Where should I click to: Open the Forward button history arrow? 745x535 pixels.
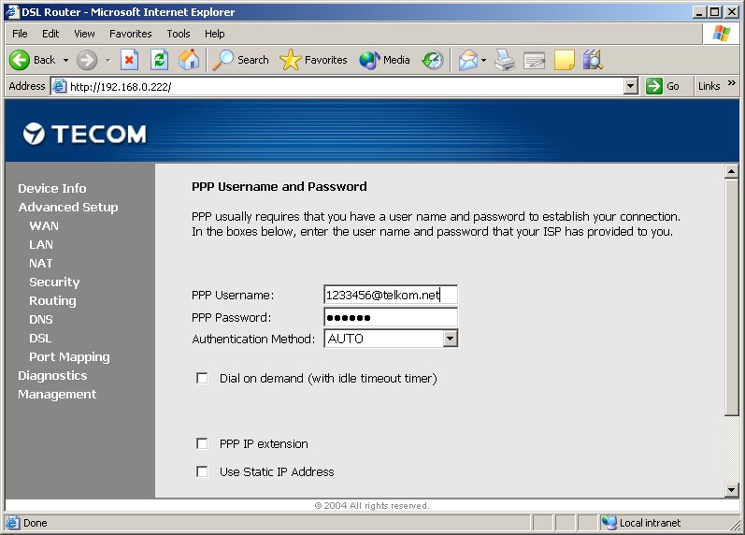pos(108,61)
